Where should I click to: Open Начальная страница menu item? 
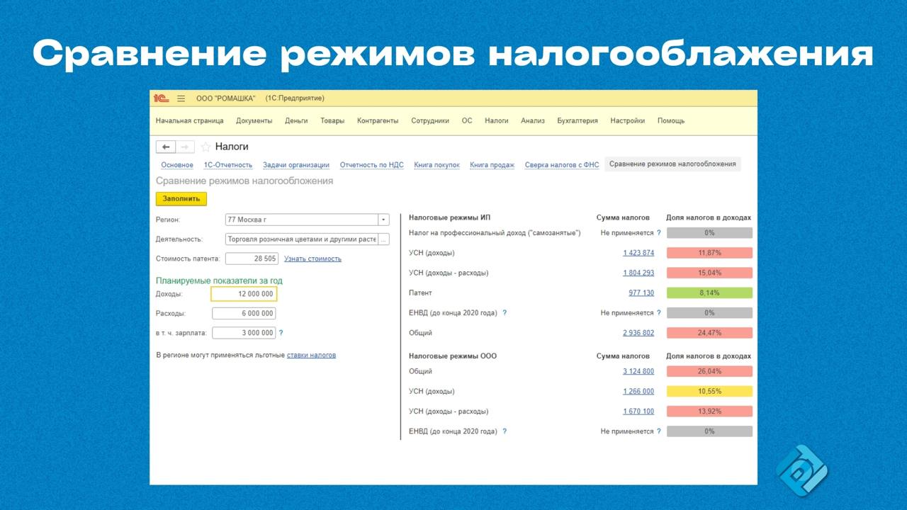tap(189, 121)
